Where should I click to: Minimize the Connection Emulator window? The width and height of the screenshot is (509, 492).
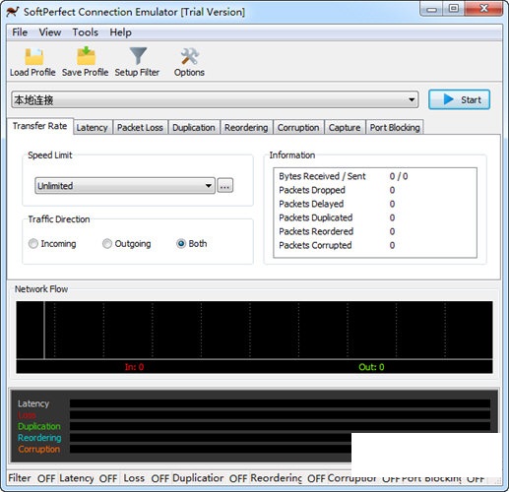pyautogui.click(x=431, y=9)
